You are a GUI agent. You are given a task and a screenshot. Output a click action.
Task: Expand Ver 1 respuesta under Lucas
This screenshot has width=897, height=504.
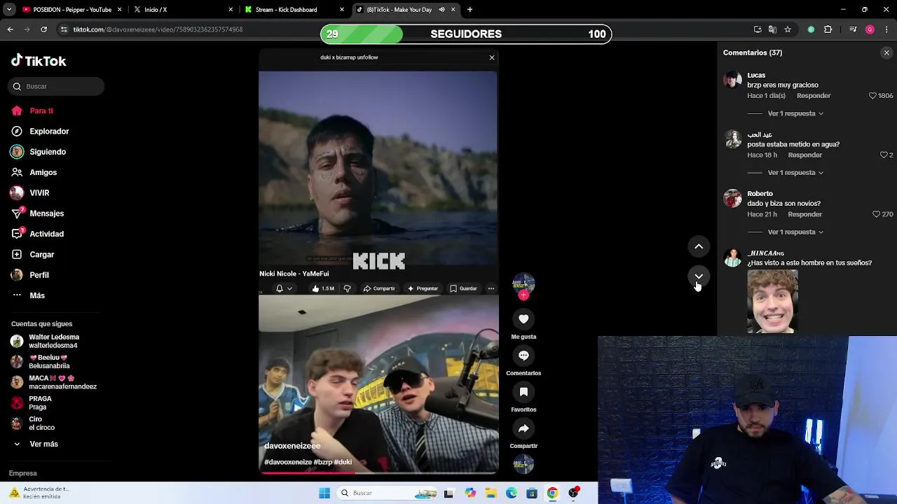(795, 113)
